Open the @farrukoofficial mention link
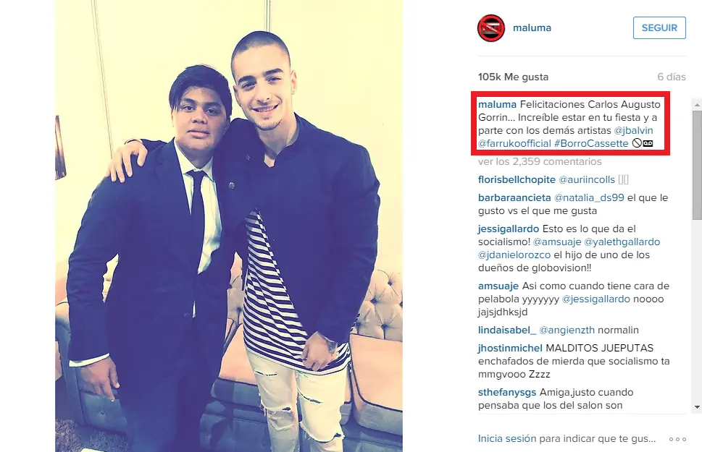 514,143
